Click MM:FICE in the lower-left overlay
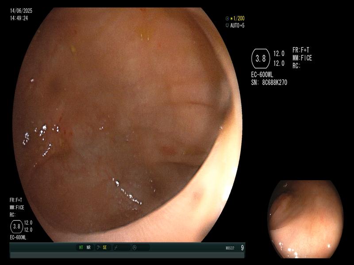Viewport: 354px width, 265px height. pyautogui.click(x=17, y=208)
